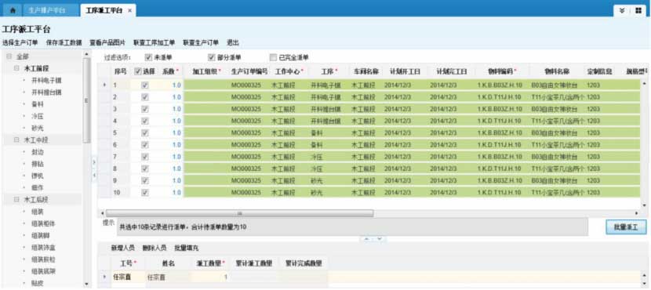
Task: Click 新增人员 to add a worker
Action: (122, 248)
